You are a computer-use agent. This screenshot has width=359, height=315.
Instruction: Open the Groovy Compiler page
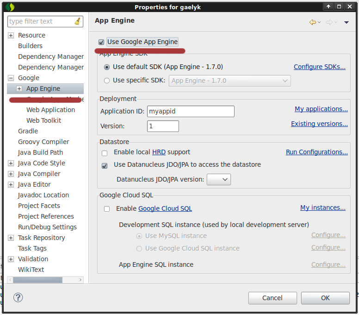(x=43, y=142)
